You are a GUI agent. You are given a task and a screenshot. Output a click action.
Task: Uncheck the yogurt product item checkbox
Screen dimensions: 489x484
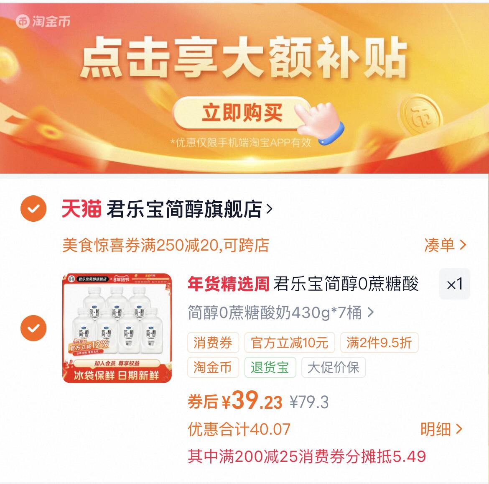pyautogui.click(x=33, y=328)
